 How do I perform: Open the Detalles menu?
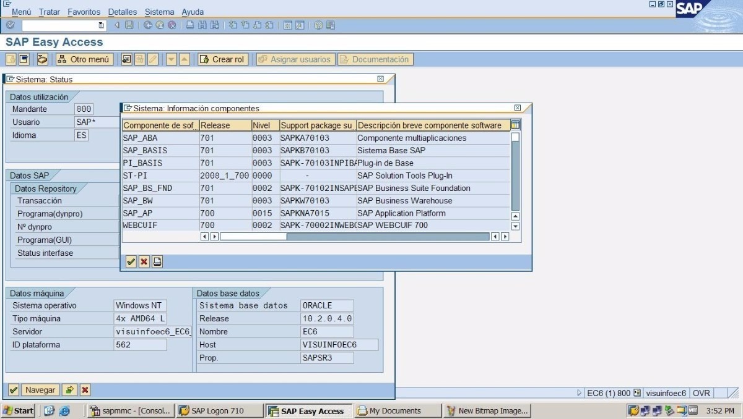coord(123,12)
